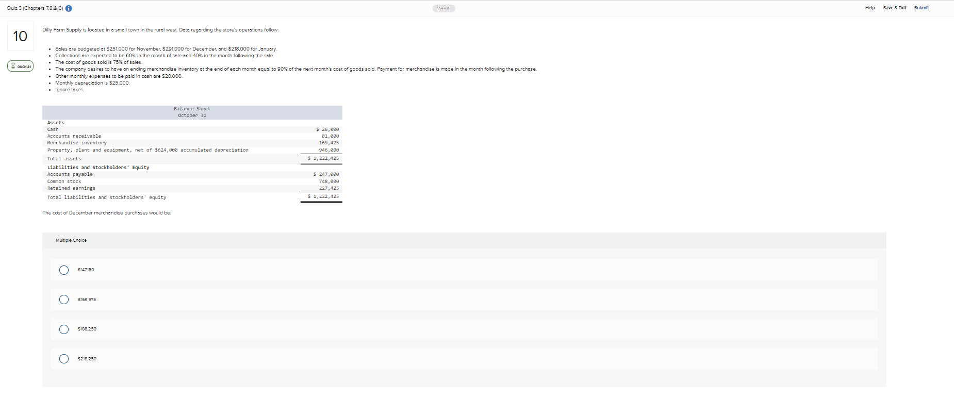Click the "Merchandise inventory" row label
The image size is (954, 399).
pyautogui.click(x=77, y=143)
